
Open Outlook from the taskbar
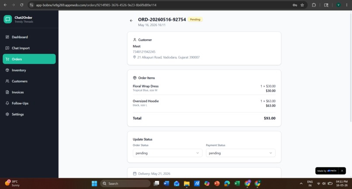coord(176,184)
